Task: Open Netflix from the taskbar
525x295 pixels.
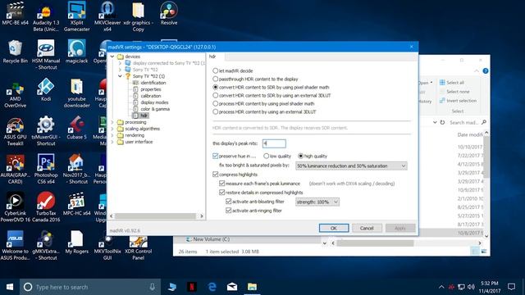Action: (x=192, y=287)
